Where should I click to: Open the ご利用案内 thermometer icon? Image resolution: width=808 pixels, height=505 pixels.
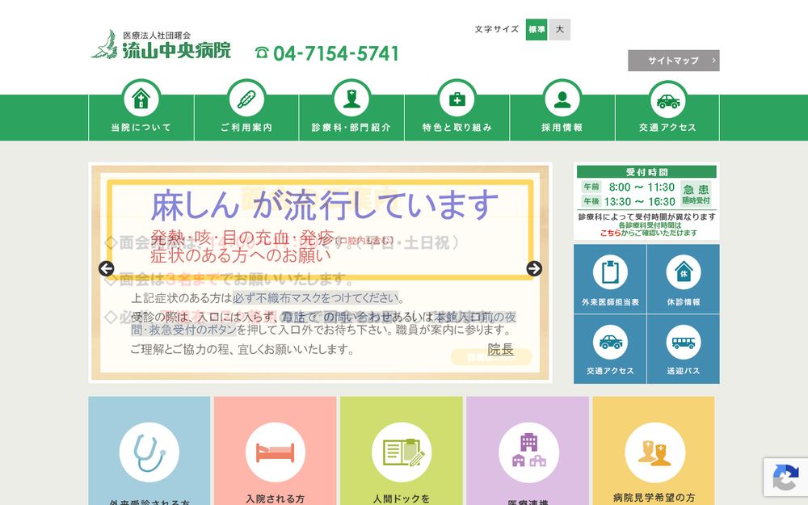[246, 99]
